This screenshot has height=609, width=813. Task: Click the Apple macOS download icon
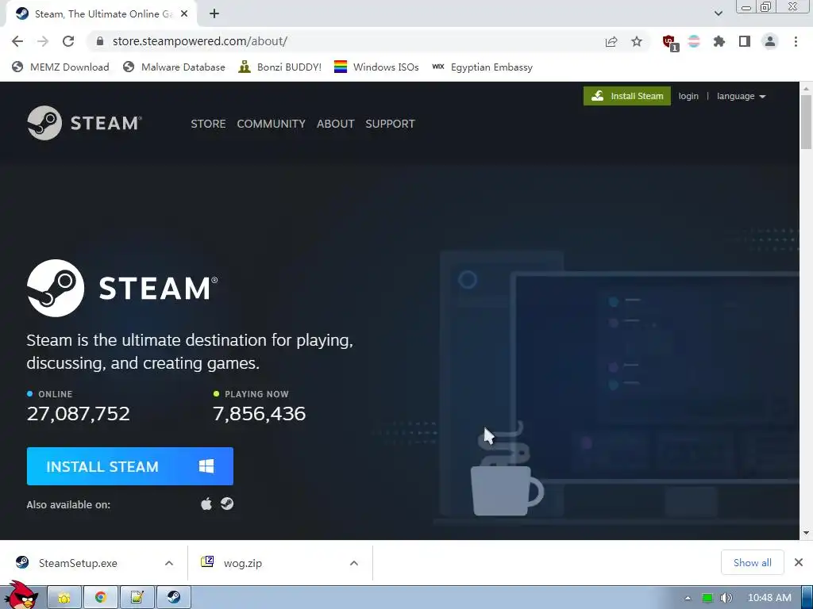point(206,504)
